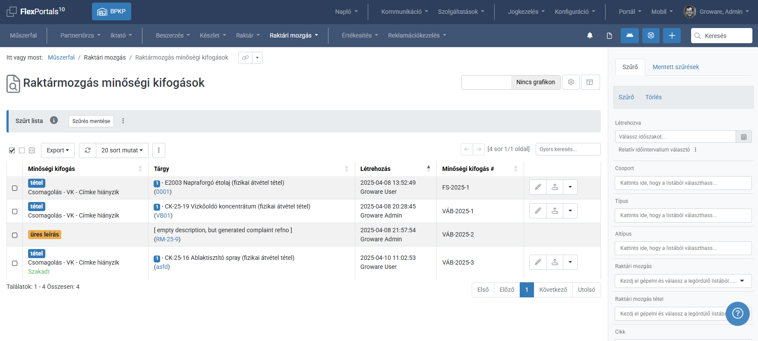The height and width of the screenshot is (341, 758).
Task: Open calendar picker for Létrehozva filter
Action: [x=744, y=137]
